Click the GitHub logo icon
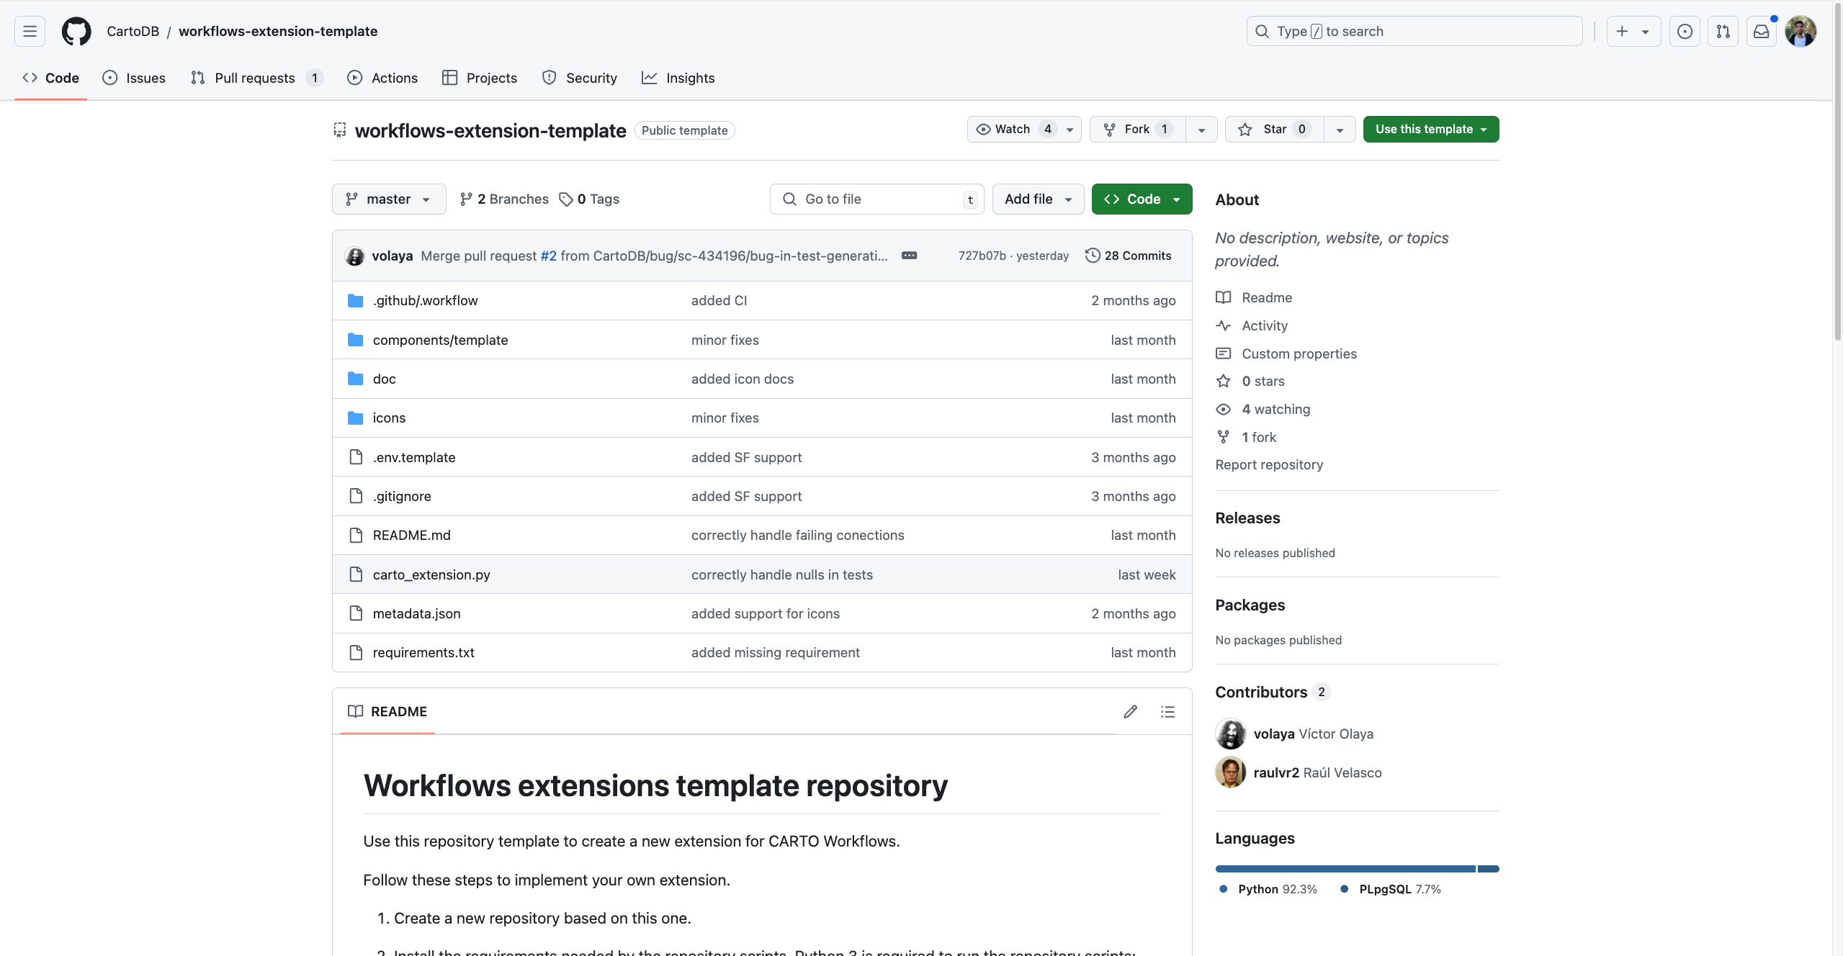Viewport: 1843px width, 956px height. click(x=76, y=31)
